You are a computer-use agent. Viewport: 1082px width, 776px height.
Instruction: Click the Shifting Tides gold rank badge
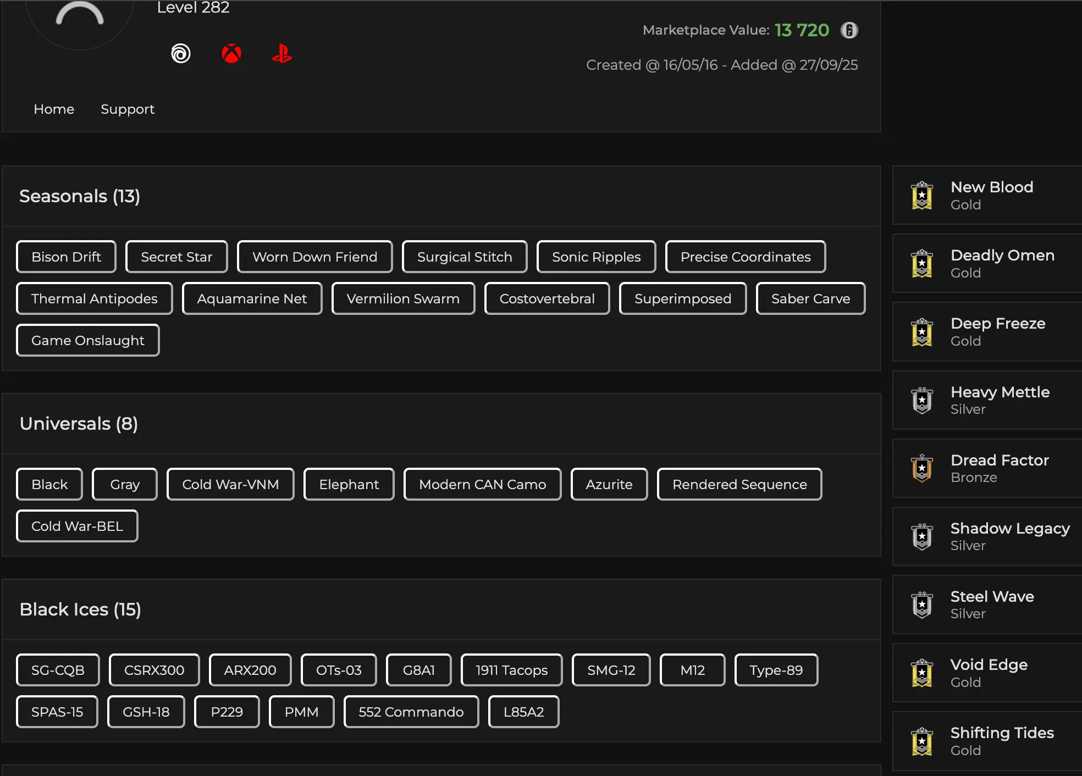click(922, 741)
